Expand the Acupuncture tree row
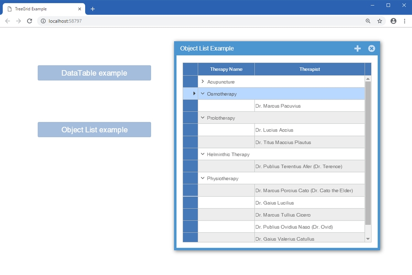 (203, 82)
